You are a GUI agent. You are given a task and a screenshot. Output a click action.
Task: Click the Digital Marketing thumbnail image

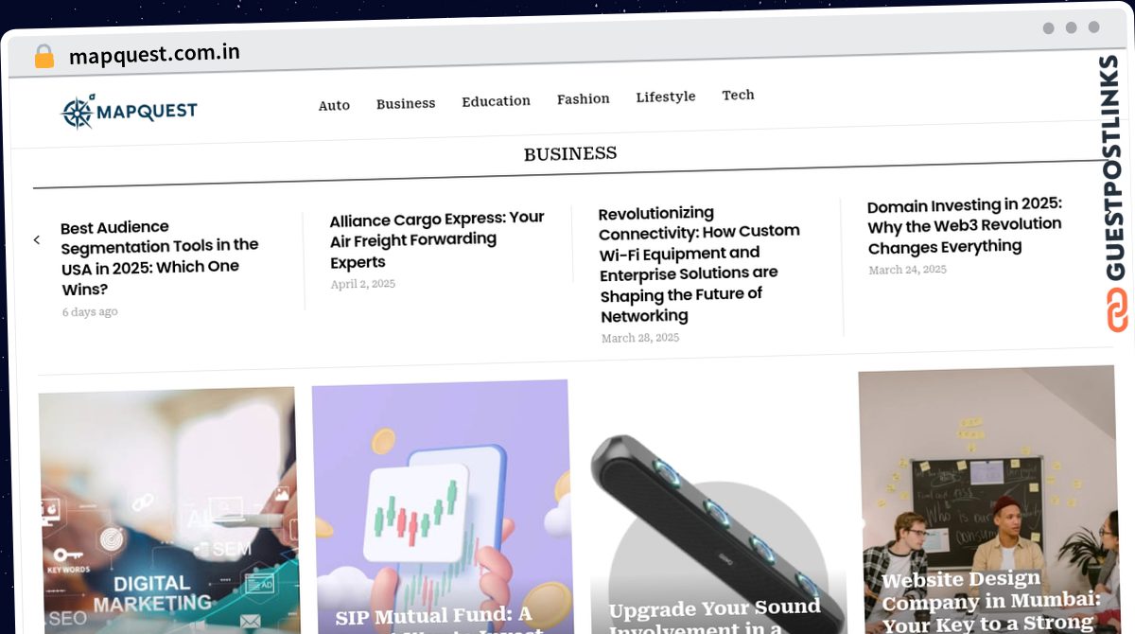pyautogui.click(x=167, y=510)
